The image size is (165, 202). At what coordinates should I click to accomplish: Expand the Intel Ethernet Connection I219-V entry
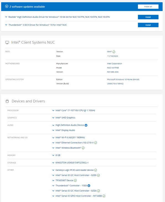click(x=53, y=143)
